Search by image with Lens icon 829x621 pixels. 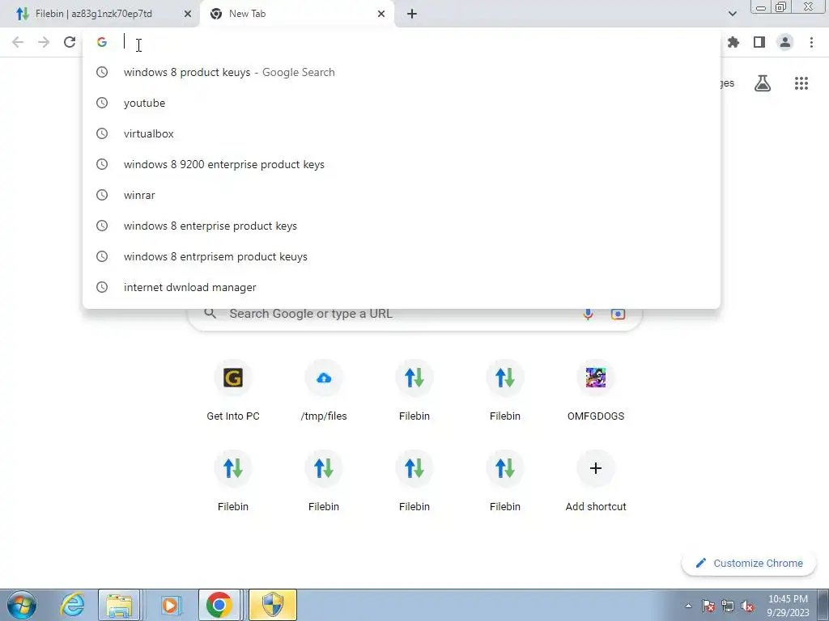click(618, 314)
